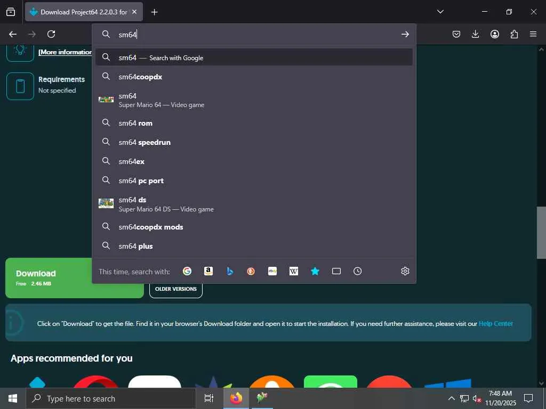Click the network tray icon

click(464, 398)
